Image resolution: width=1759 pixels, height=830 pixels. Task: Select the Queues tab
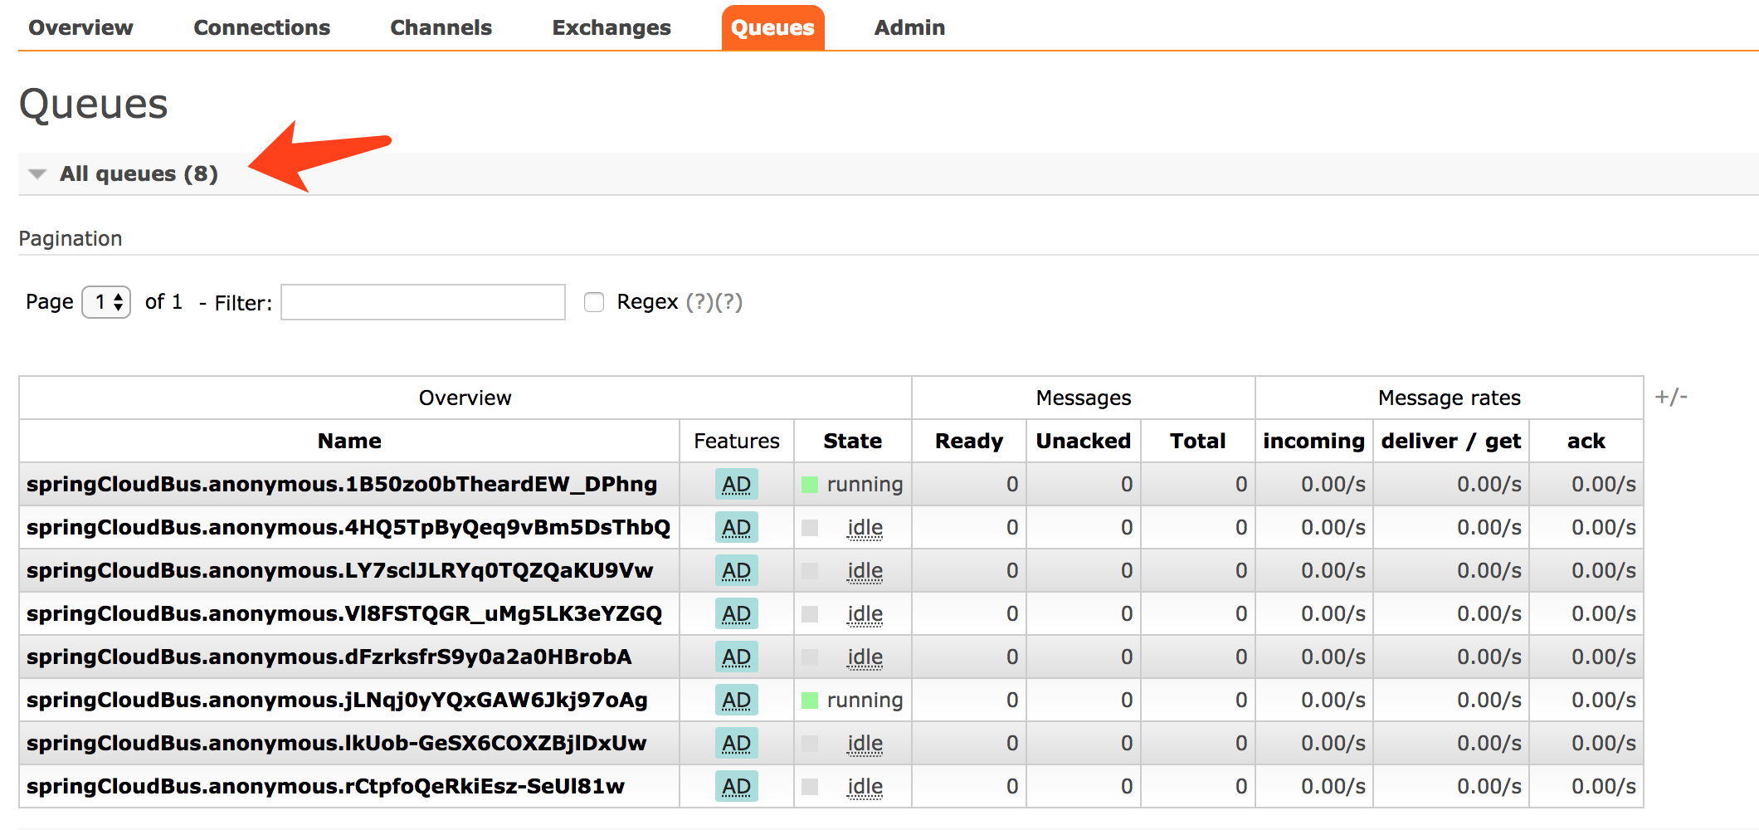[x=772, y=27]
